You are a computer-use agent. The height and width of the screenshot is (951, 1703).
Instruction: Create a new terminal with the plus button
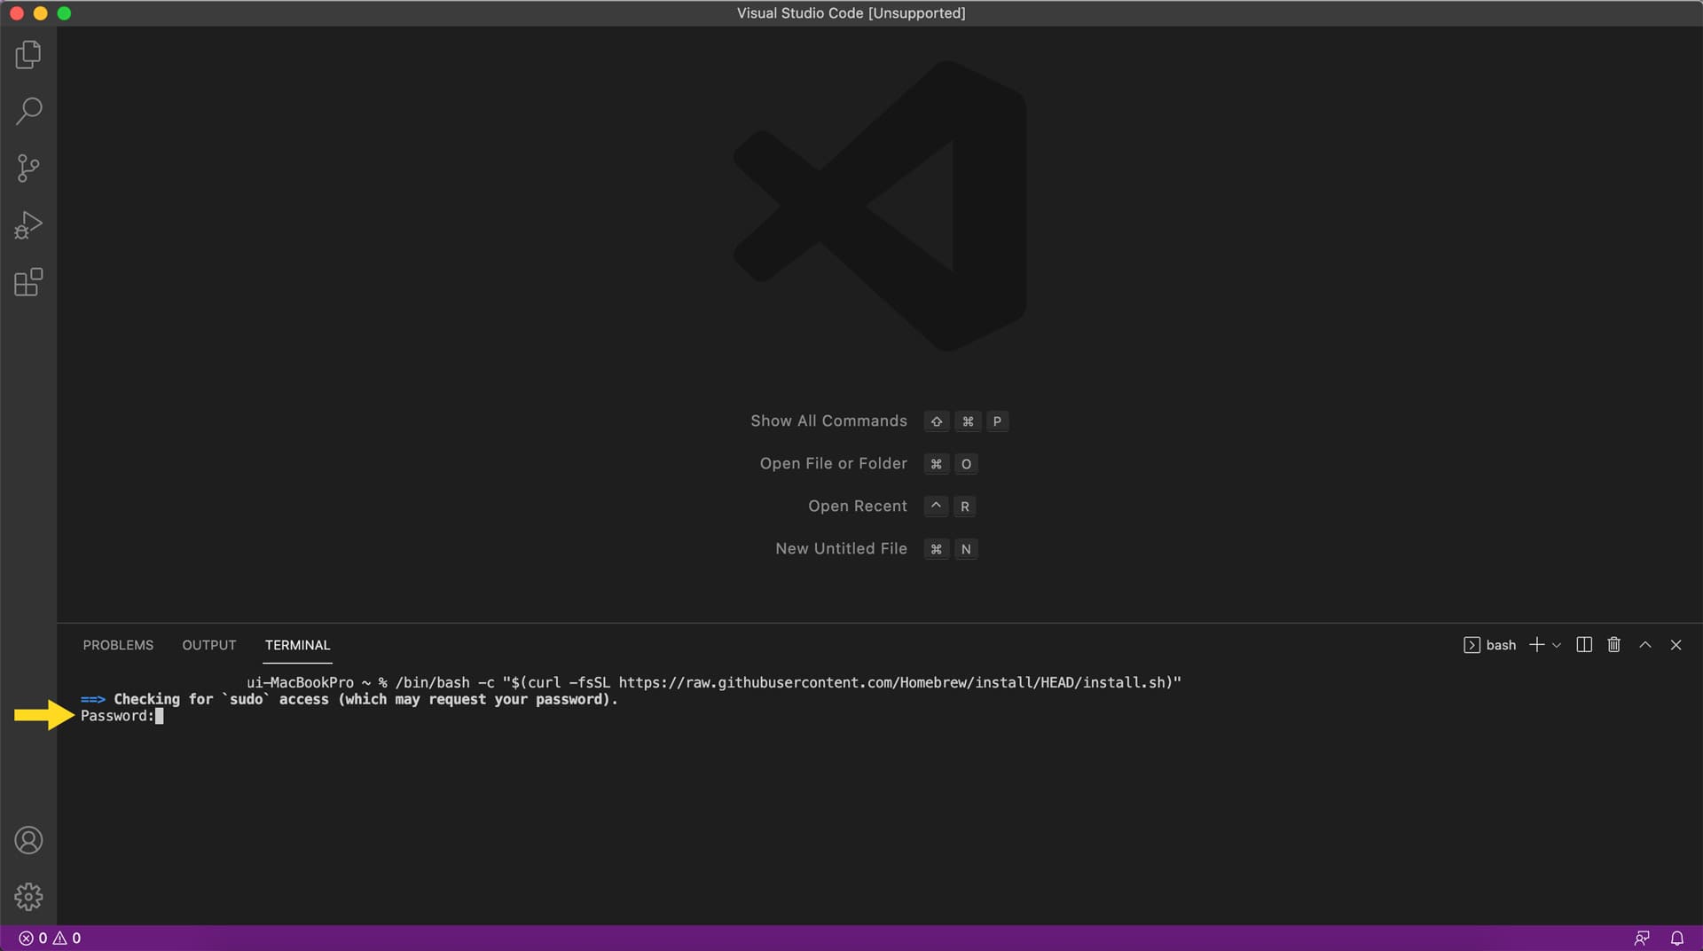(1537, 645)
